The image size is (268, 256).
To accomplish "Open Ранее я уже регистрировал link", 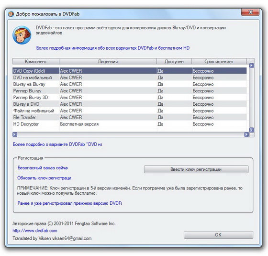I will point(69,203).
